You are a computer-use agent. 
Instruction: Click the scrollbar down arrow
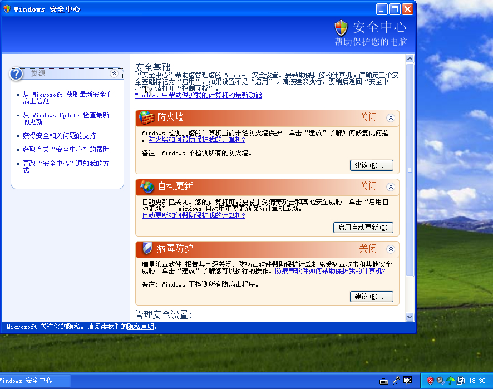[410, 317]
